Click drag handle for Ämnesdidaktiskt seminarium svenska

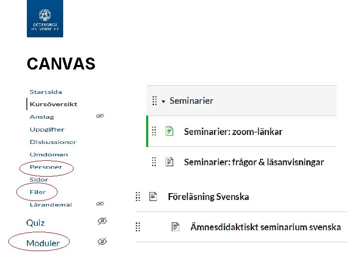[138, 227]
